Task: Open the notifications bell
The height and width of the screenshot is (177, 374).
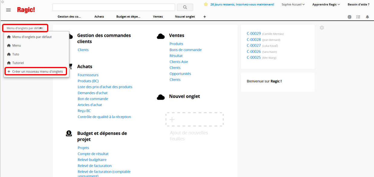Action: 367,17
